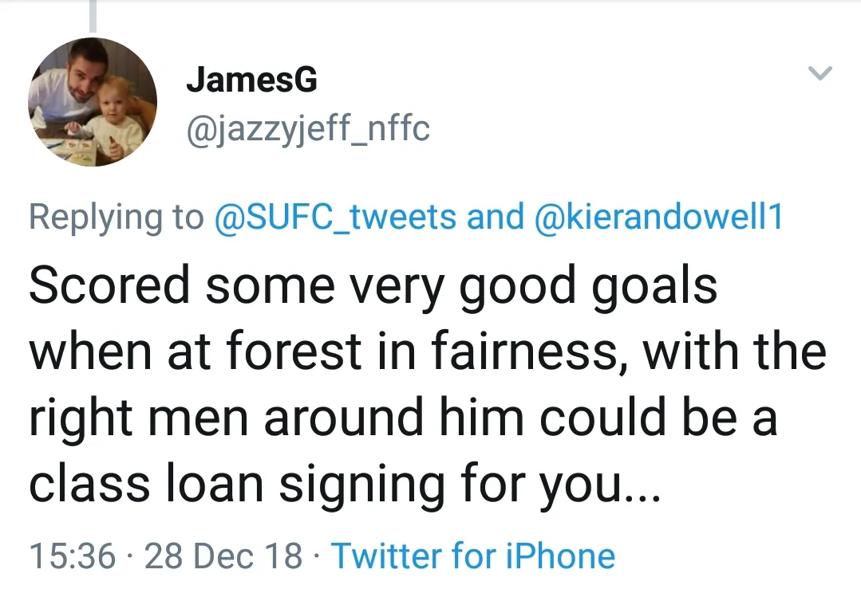
Task: Click the "Replying to" label
Action: click(117, 217)
